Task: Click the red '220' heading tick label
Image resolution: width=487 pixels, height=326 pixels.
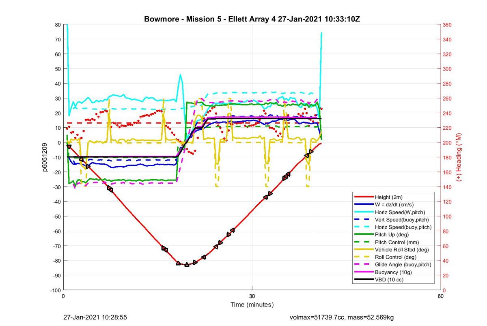Action: [x=448, y=128]
